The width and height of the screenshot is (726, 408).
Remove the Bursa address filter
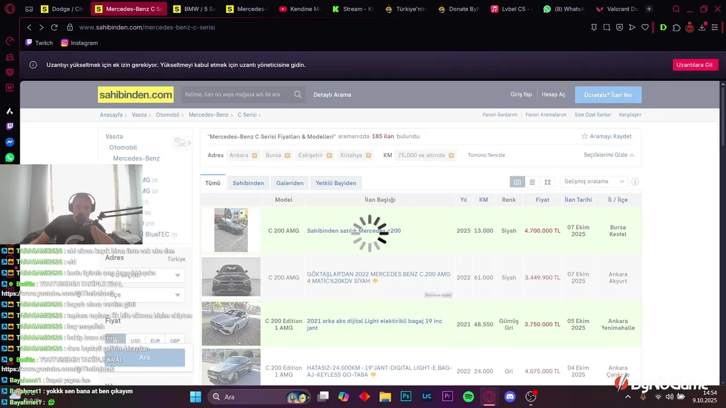click(x=287, y=155)
